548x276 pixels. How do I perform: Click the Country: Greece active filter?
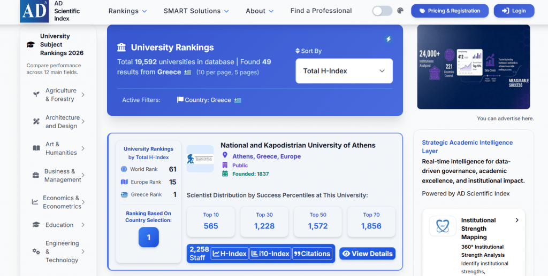pyautogui.click(x=209, y=100)
